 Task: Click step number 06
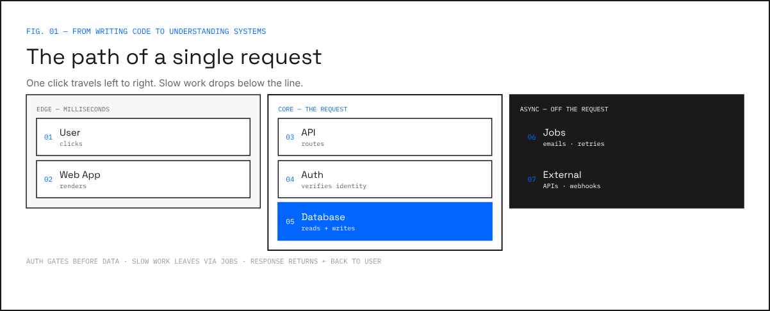(532, 137)
